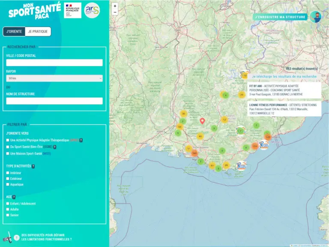
Task: Click the (MSS) abbreviation label
Action: pos(47,154)
